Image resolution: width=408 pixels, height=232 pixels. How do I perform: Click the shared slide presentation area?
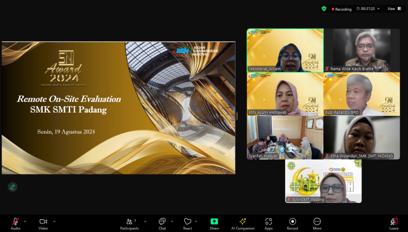[119, 108]
